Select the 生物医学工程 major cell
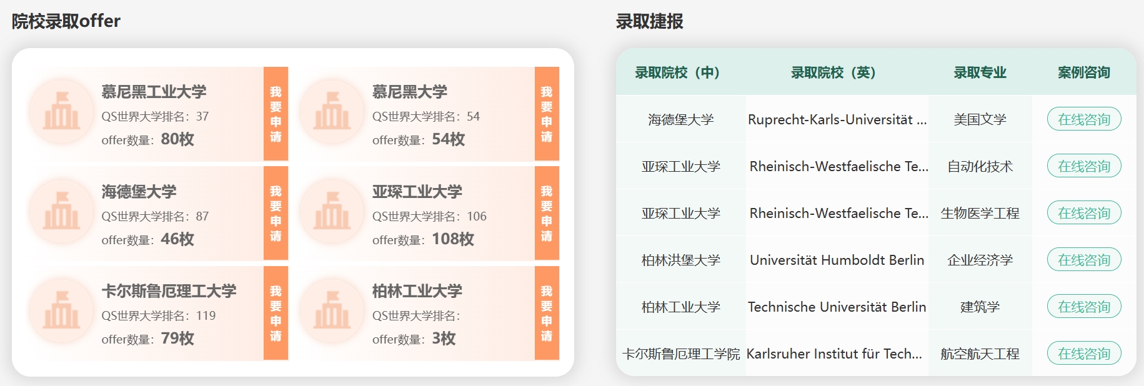1144x386 pixels. point(980,213)
